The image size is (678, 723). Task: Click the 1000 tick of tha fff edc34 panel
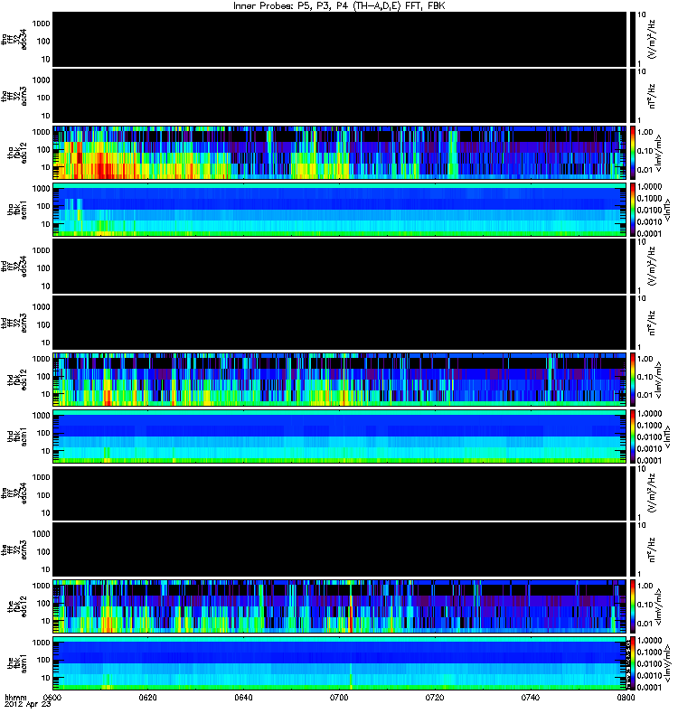(x=41, y=23)
